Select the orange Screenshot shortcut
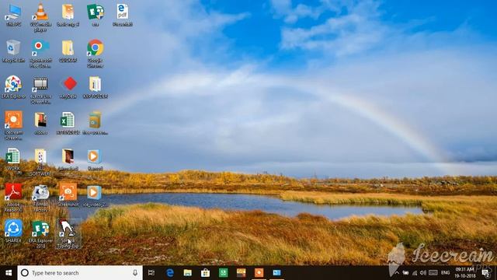The width and height of the screenshot is (497, 280). [68, 195]
